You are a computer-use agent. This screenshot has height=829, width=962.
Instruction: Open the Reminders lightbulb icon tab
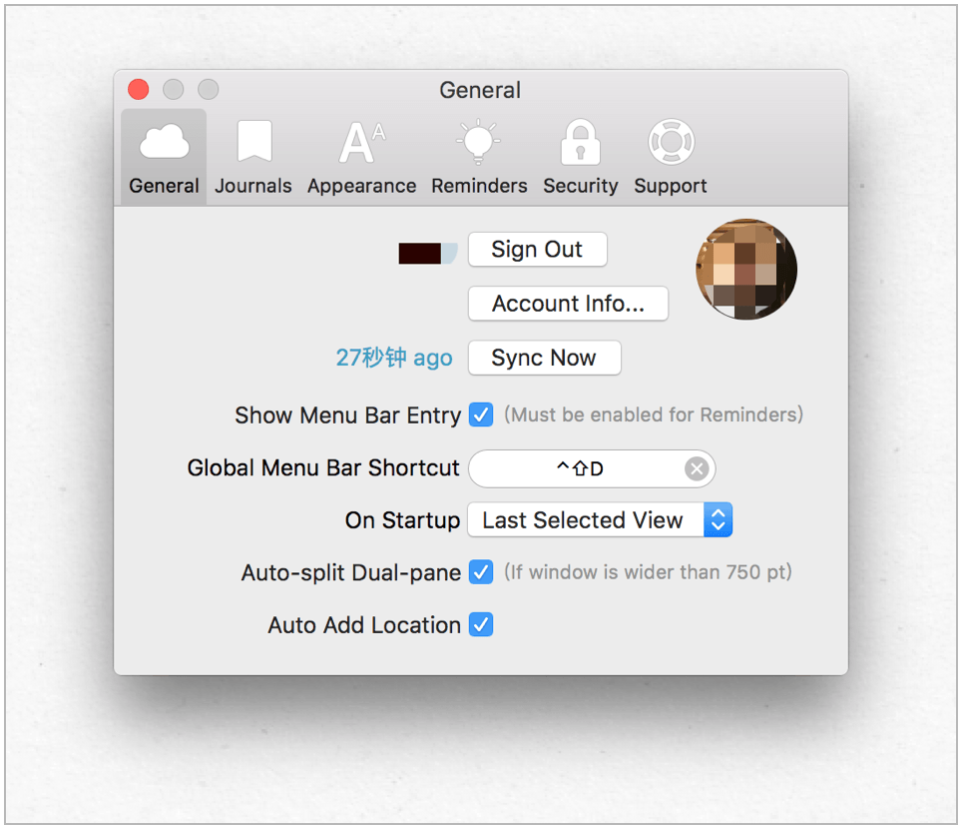[x=479, y=157]
